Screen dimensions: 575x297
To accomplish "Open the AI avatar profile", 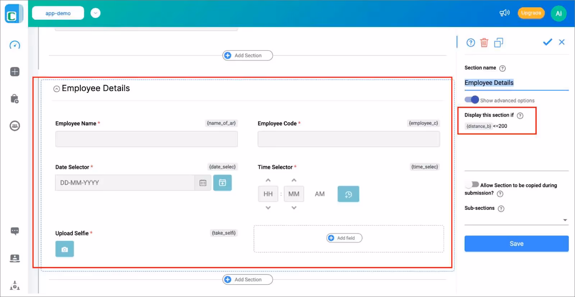I will tap(558, 13).
